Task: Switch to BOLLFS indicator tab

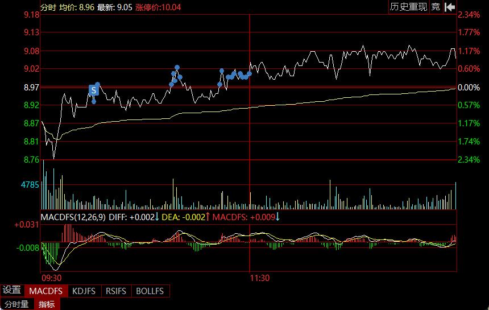Action: point(150,291)
